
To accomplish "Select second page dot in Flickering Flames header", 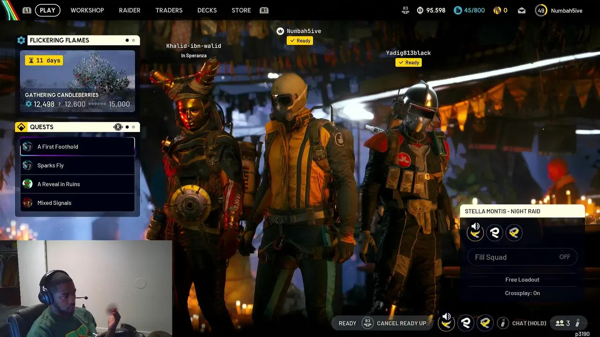I will coord(133,40).
